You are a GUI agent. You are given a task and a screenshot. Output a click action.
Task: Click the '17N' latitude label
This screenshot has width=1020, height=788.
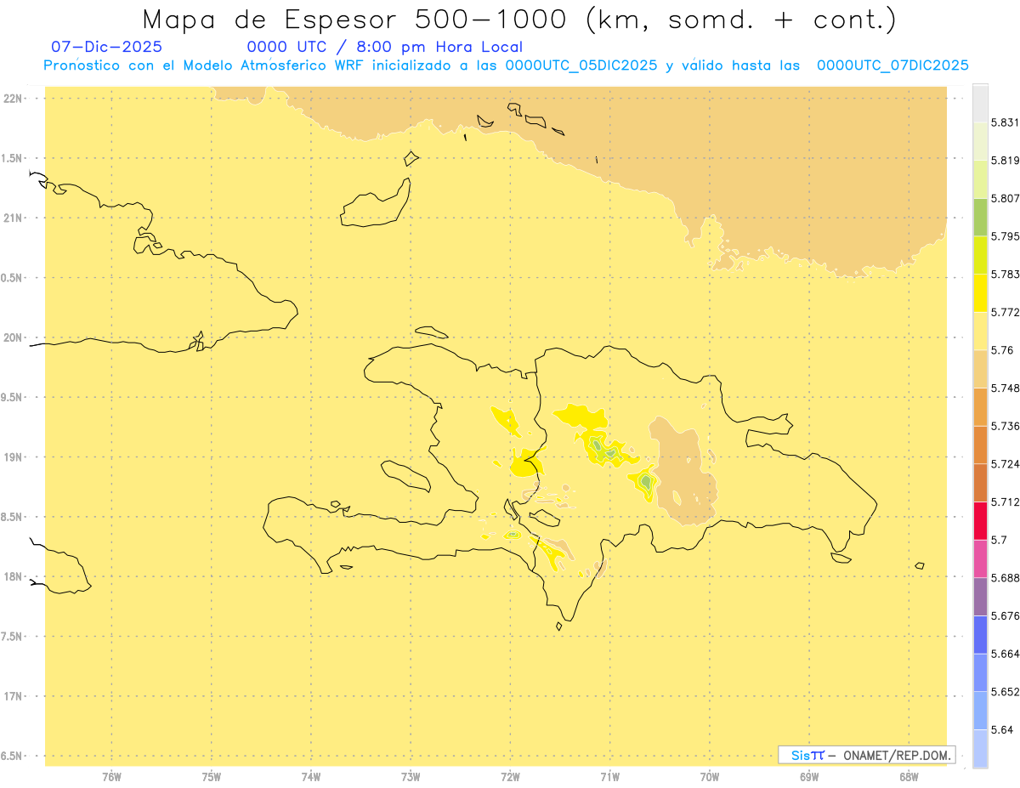tap(14, 696)
